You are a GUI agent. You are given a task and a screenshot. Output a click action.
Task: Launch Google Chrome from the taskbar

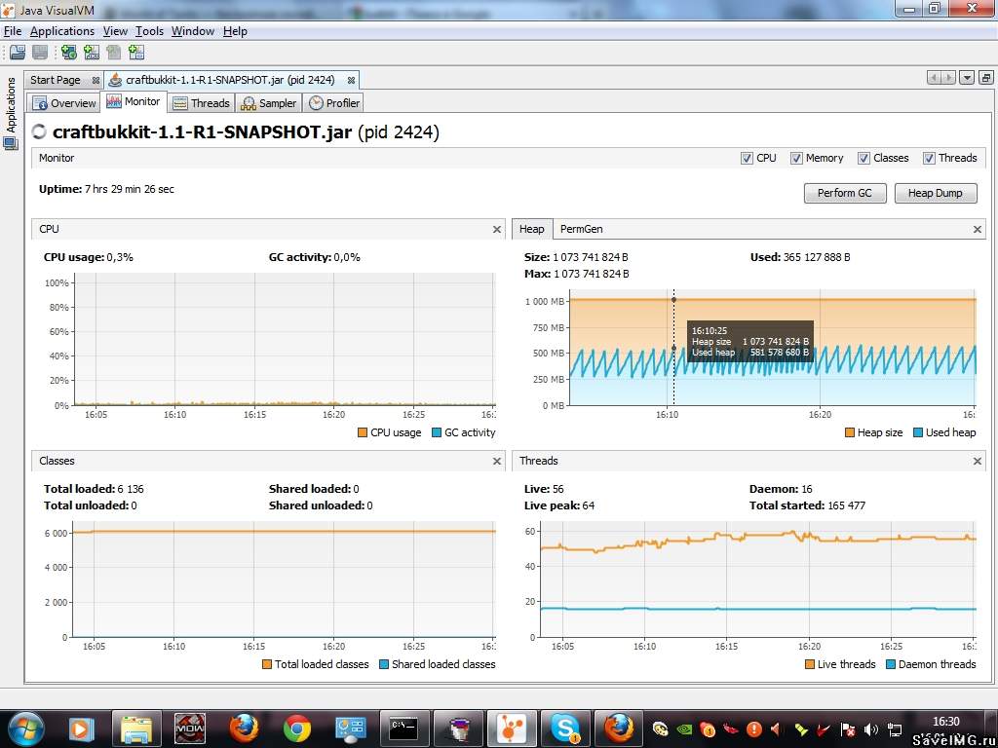(296, 729)
